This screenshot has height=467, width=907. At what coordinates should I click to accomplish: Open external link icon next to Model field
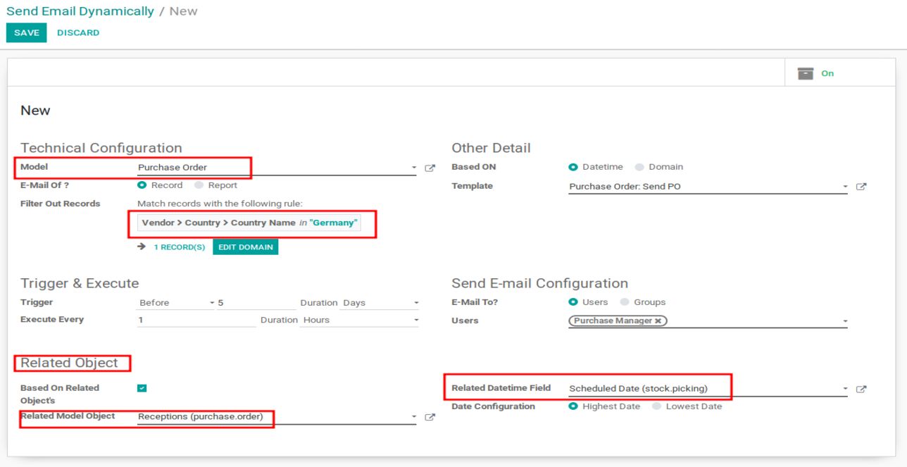click(430, 168)
